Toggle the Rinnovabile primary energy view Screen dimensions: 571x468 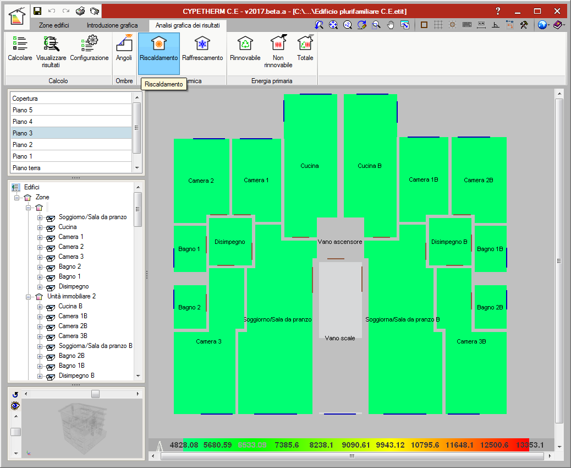tap(245, 53)
